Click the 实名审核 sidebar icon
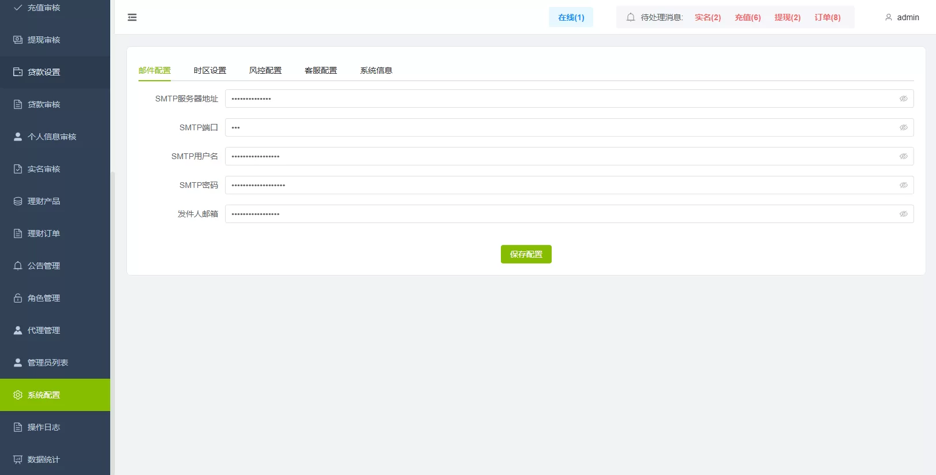Viewport: 936px width, 475px height. coord(18,169)
